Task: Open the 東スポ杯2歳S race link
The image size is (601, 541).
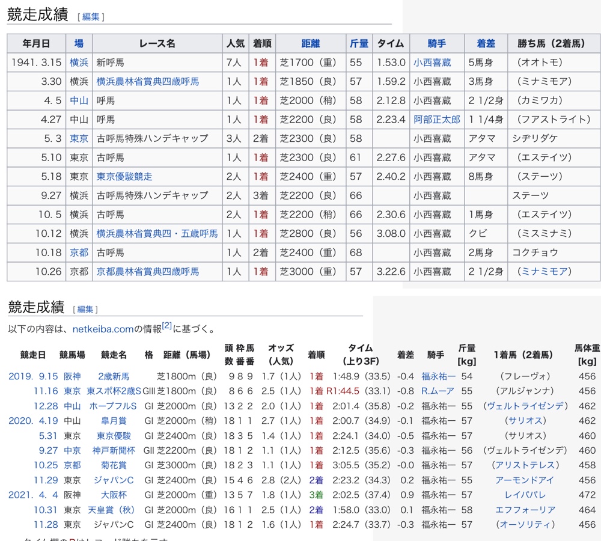Action: point(114,391)
